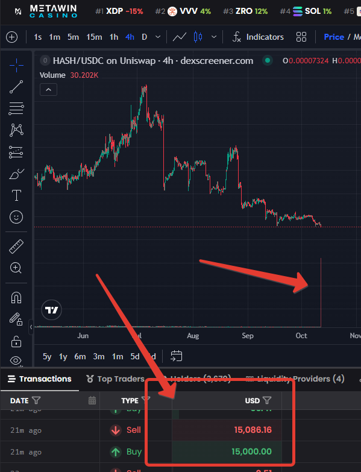Open trending token #1 XDP
This screenshot has width=361, height=472.
(119, 11)
